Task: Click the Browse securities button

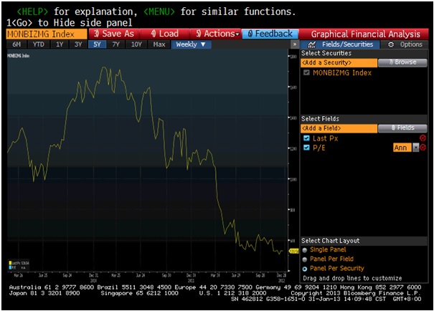Action: tap(402, 62)
